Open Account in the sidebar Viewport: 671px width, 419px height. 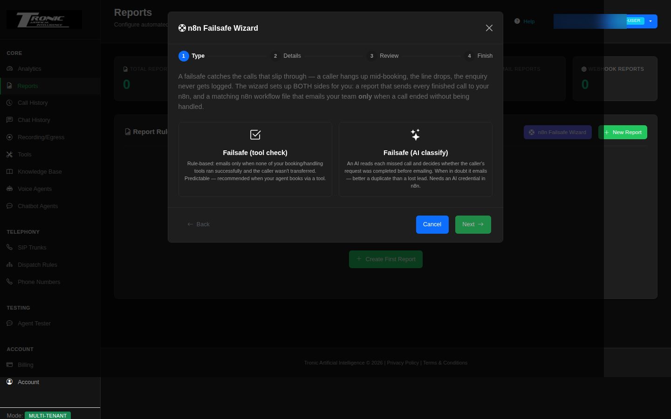50,382
